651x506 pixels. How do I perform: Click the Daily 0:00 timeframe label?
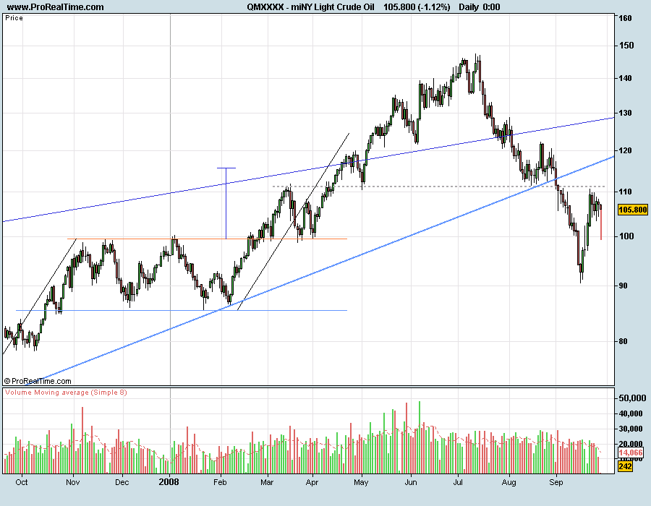tap(479, 7)
